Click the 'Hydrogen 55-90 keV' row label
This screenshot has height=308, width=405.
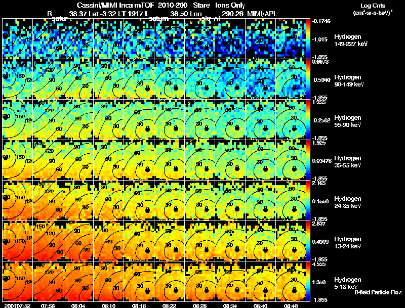(348, 121)
